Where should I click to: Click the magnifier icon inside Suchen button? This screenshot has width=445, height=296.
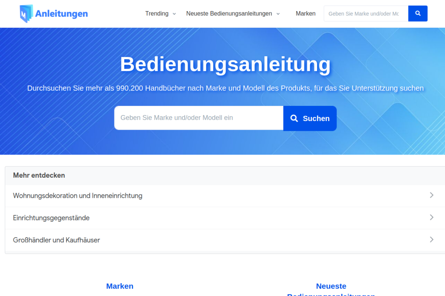pos(294,118)
